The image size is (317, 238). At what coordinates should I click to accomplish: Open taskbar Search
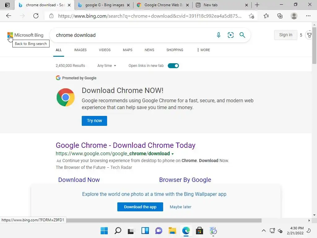point(118,231)
